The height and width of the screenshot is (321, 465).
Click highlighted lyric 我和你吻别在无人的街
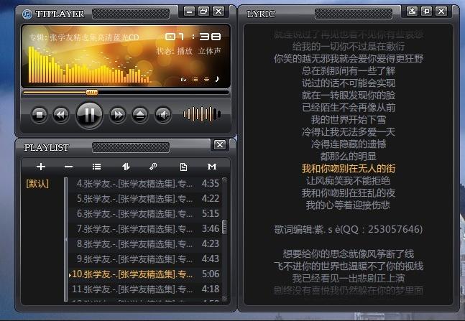tap(349, 168)
